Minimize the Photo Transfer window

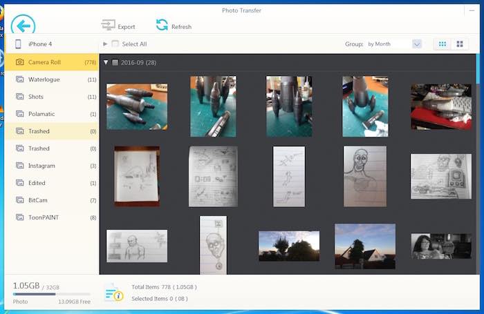(471, 10)
